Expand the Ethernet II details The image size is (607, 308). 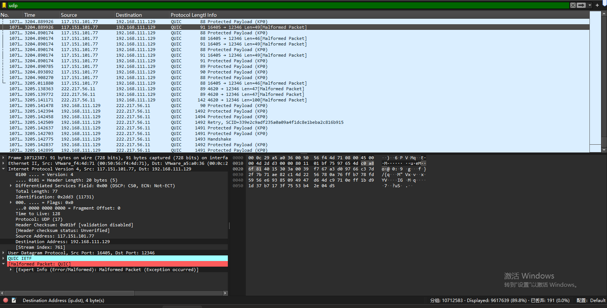[x=3, y=163]
